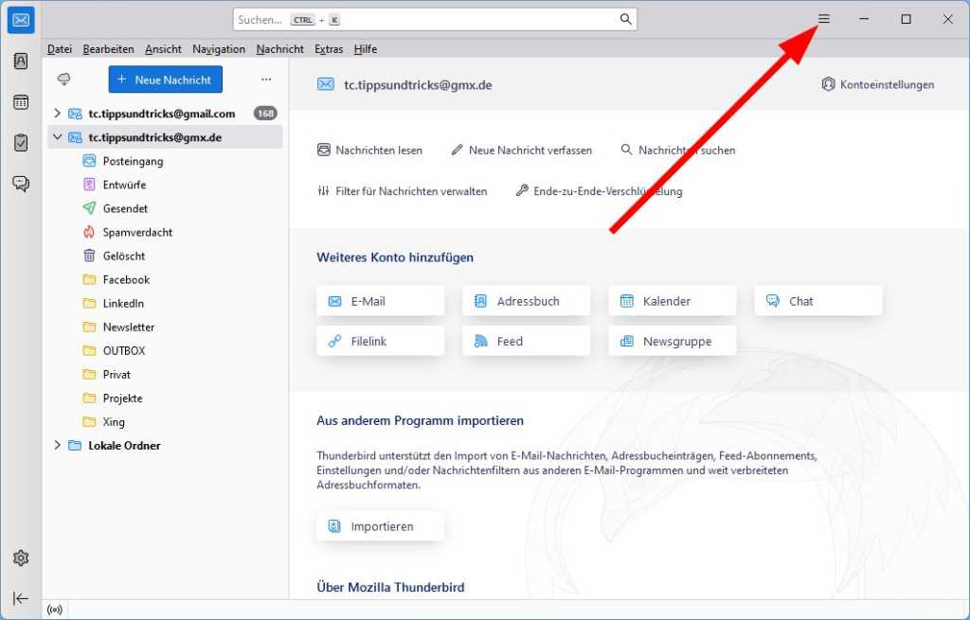Open the Ansicht menu
This screenshot has height=620, width=970.
pyautogui.click(x=163, y=49)
